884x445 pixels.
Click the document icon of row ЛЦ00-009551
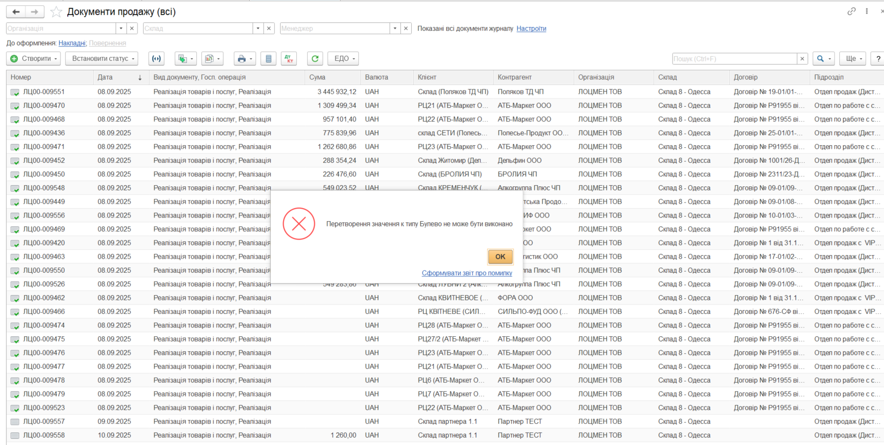click(x=15, y=92)
